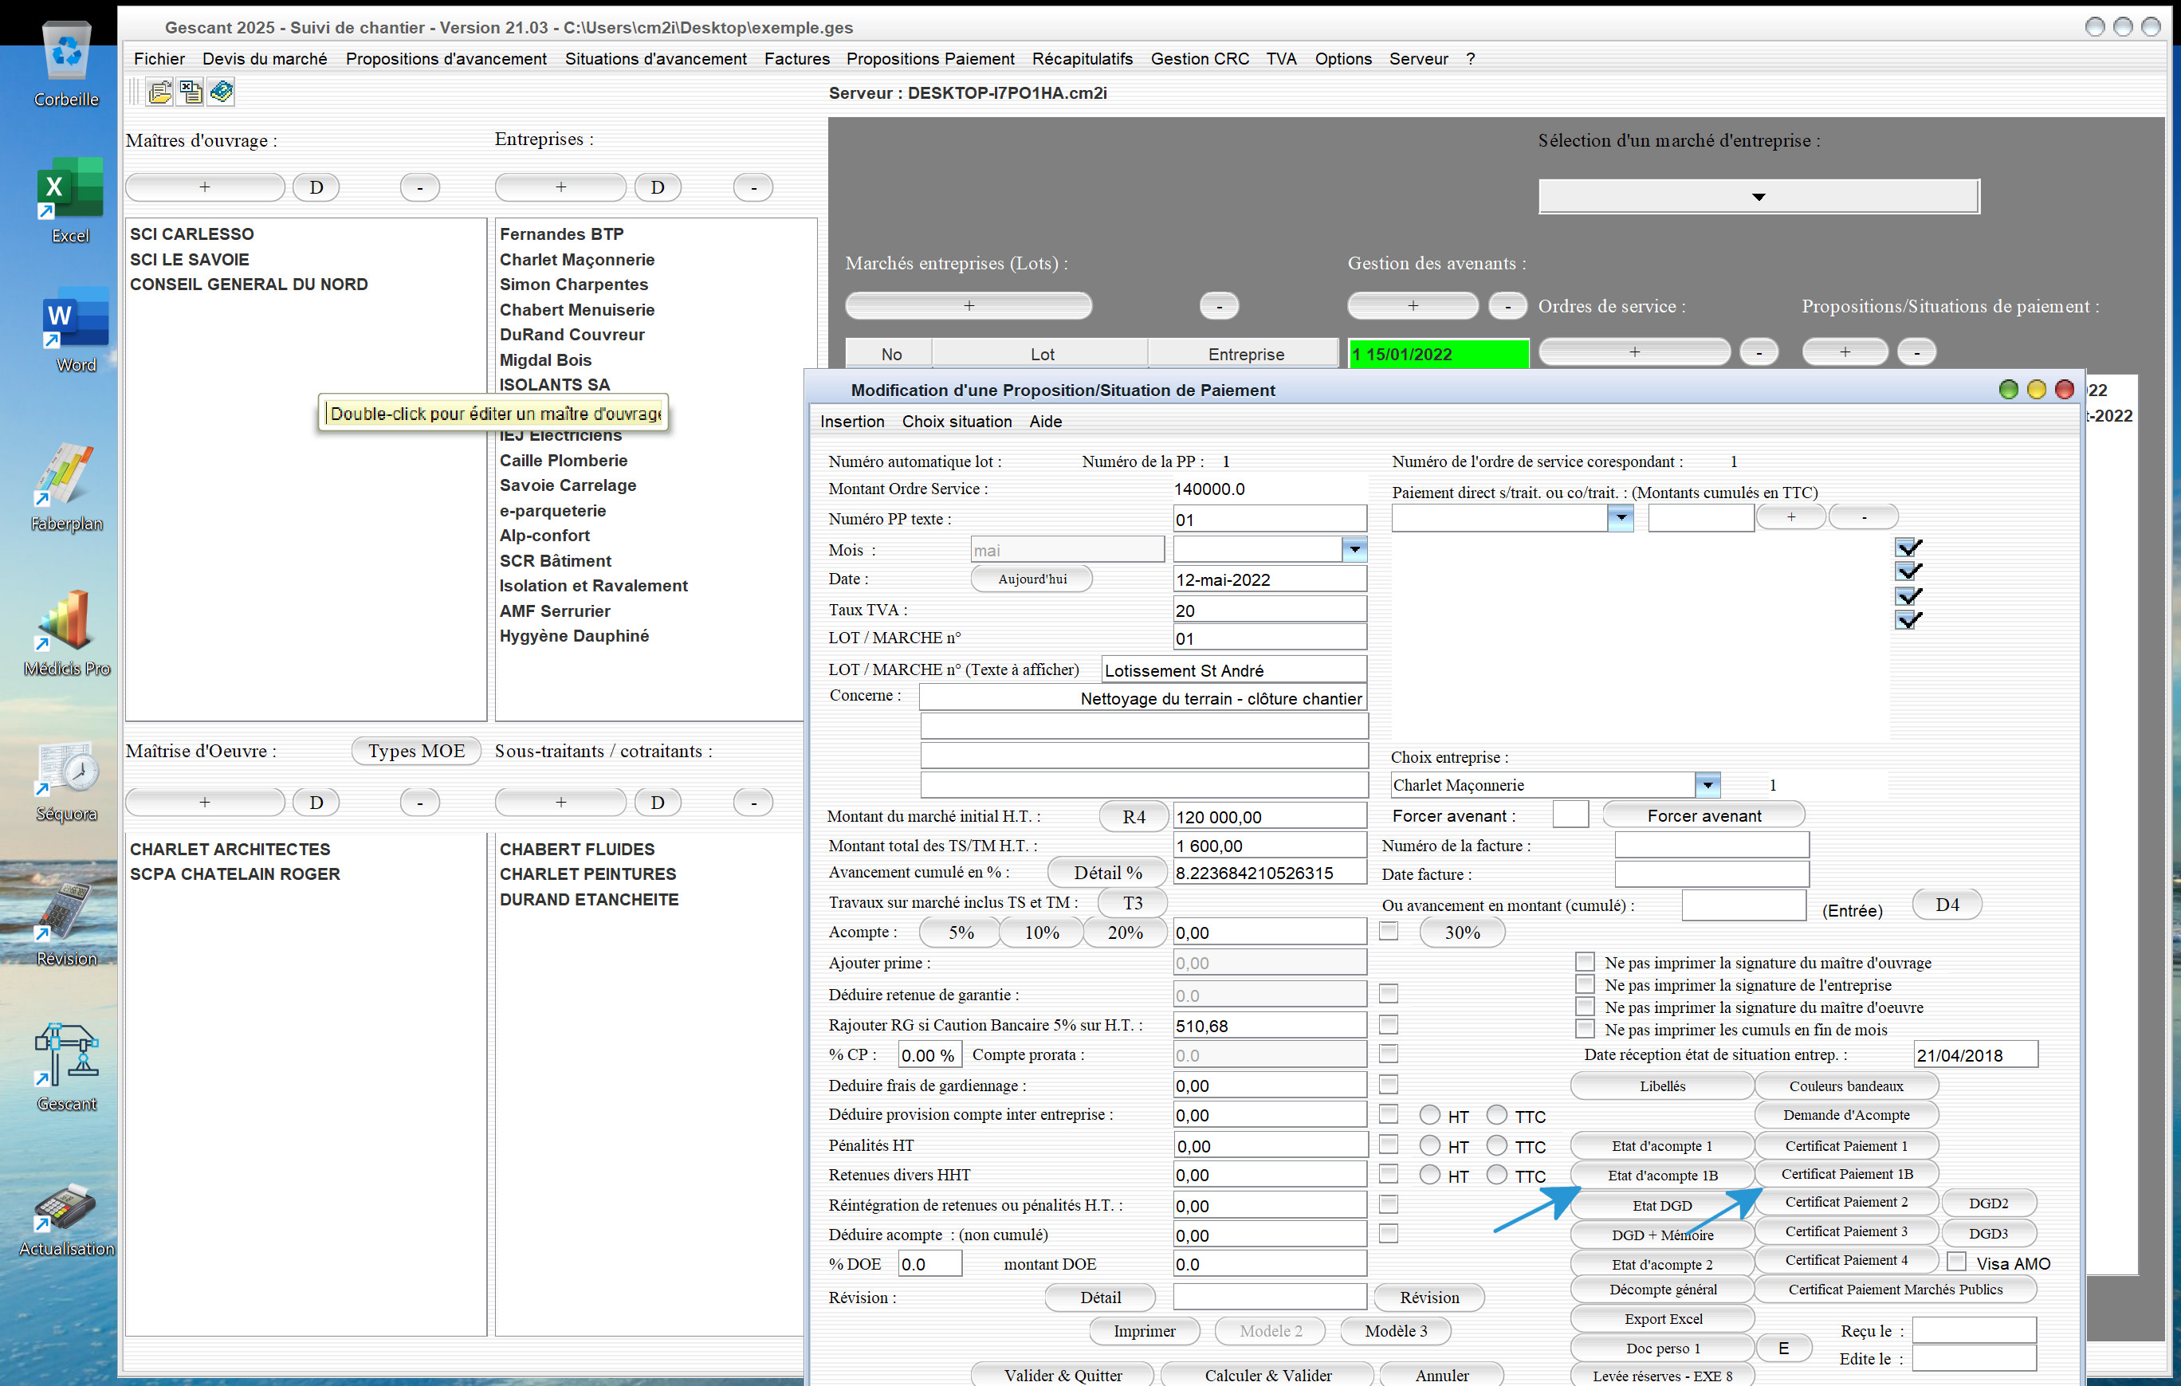The width and height of the screenshot is (2181, 1386).
Task: Click the Excel document export toolbar icon
Action: (191, 92)
